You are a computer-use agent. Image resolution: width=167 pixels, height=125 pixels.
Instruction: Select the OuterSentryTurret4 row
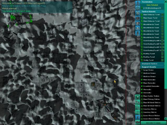[x=152, y=41]
